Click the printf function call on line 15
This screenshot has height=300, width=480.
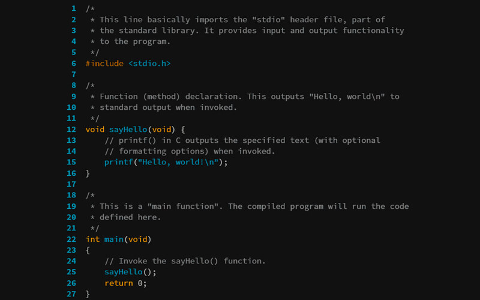pyautogui.click(x=118, y=163)
